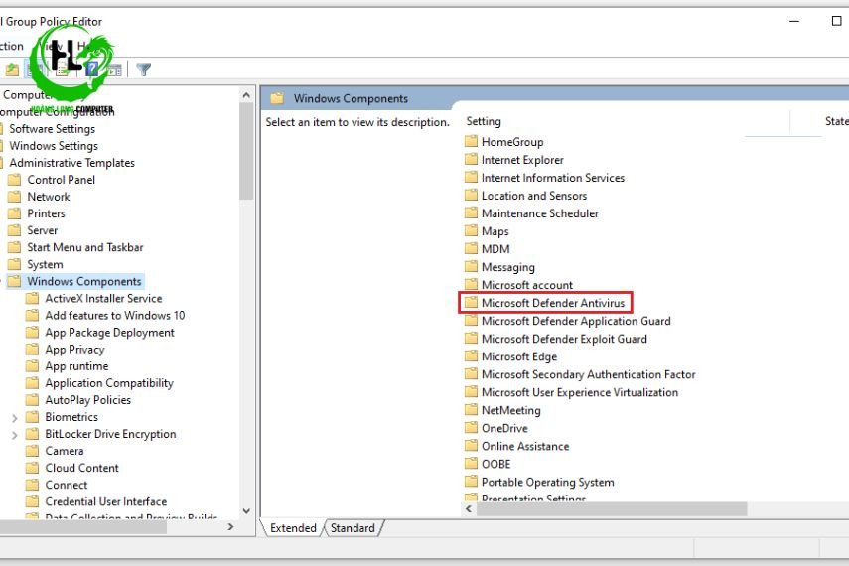Click the OneDrive folder icon in list
849x566 pixels.
point(471,427)
